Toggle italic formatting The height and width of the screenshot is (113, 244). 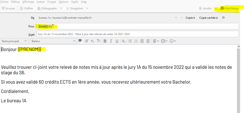pos(111,41)
